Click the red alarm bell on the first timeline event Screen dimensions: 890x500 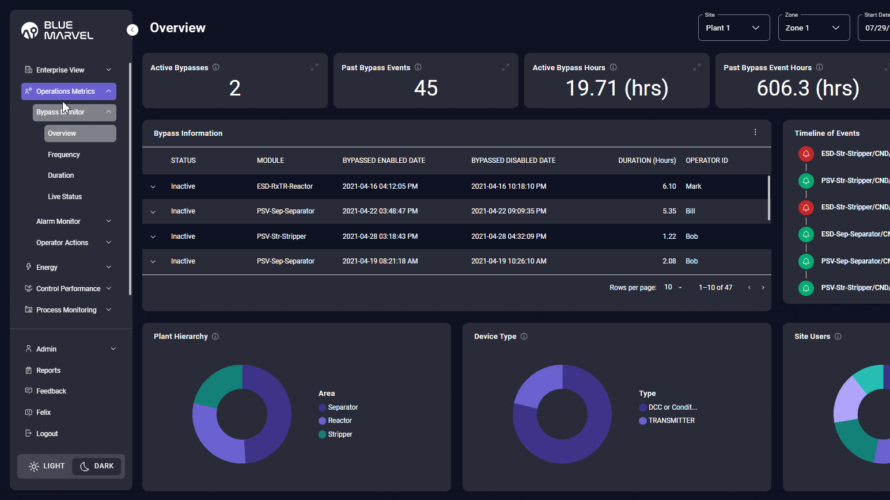pos(806,154)
